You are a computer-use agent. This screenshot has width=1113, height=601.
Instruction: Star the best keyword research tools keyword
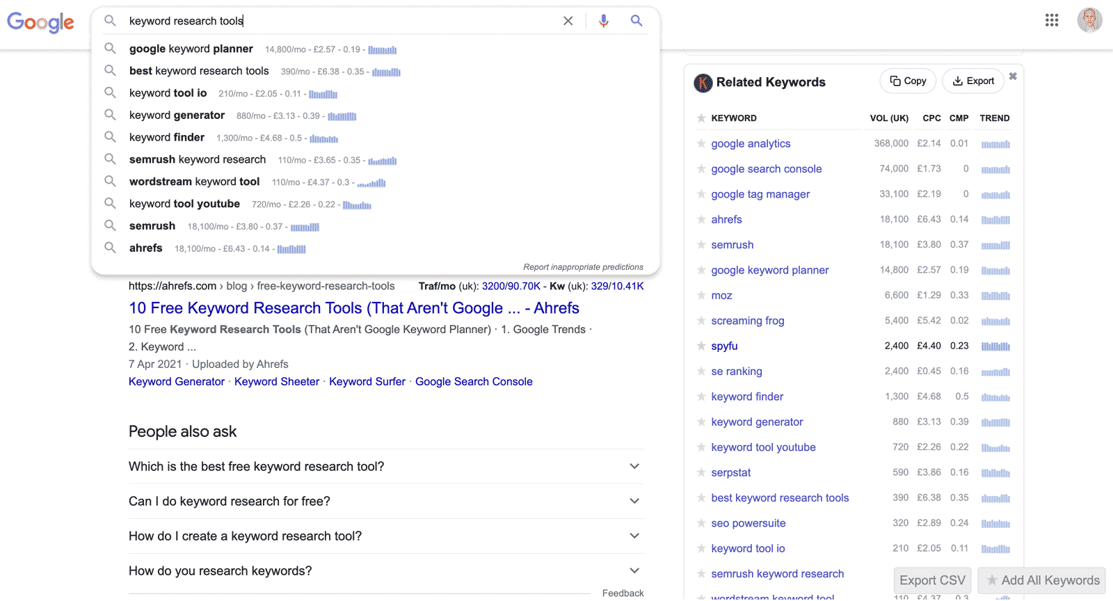click(701, 498)
